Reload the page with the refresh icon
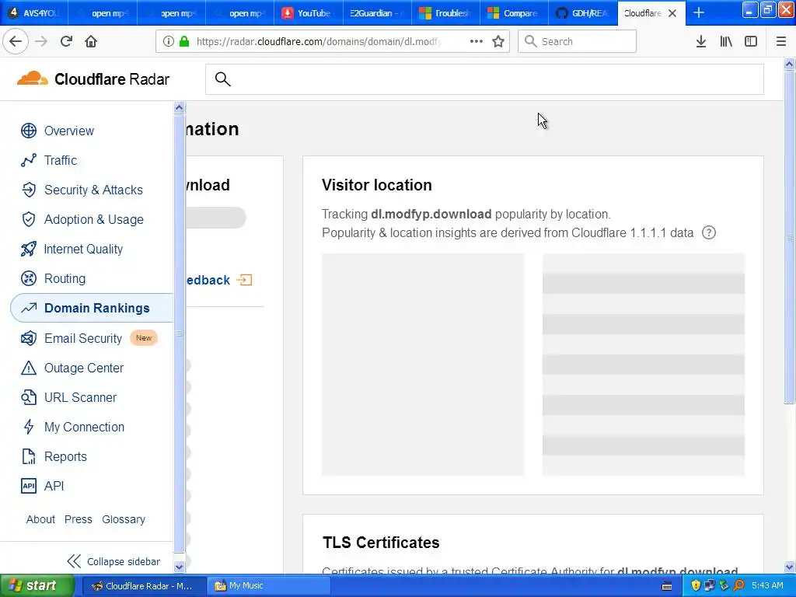 (x=66, y=42)
